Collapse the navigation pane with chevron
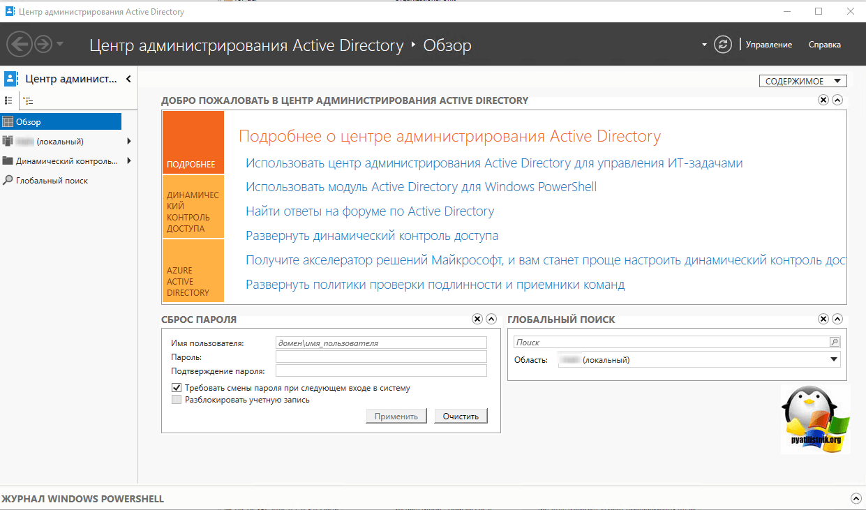 click(x=128, y=80)
